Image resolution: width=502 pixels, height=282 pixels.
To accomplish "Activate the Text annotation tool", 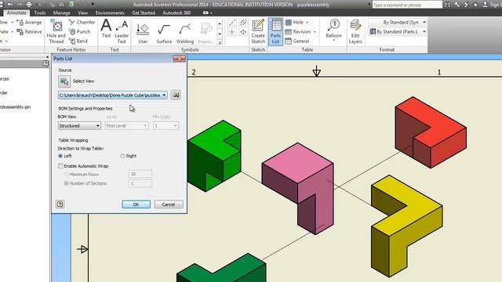I will (106, 29).
